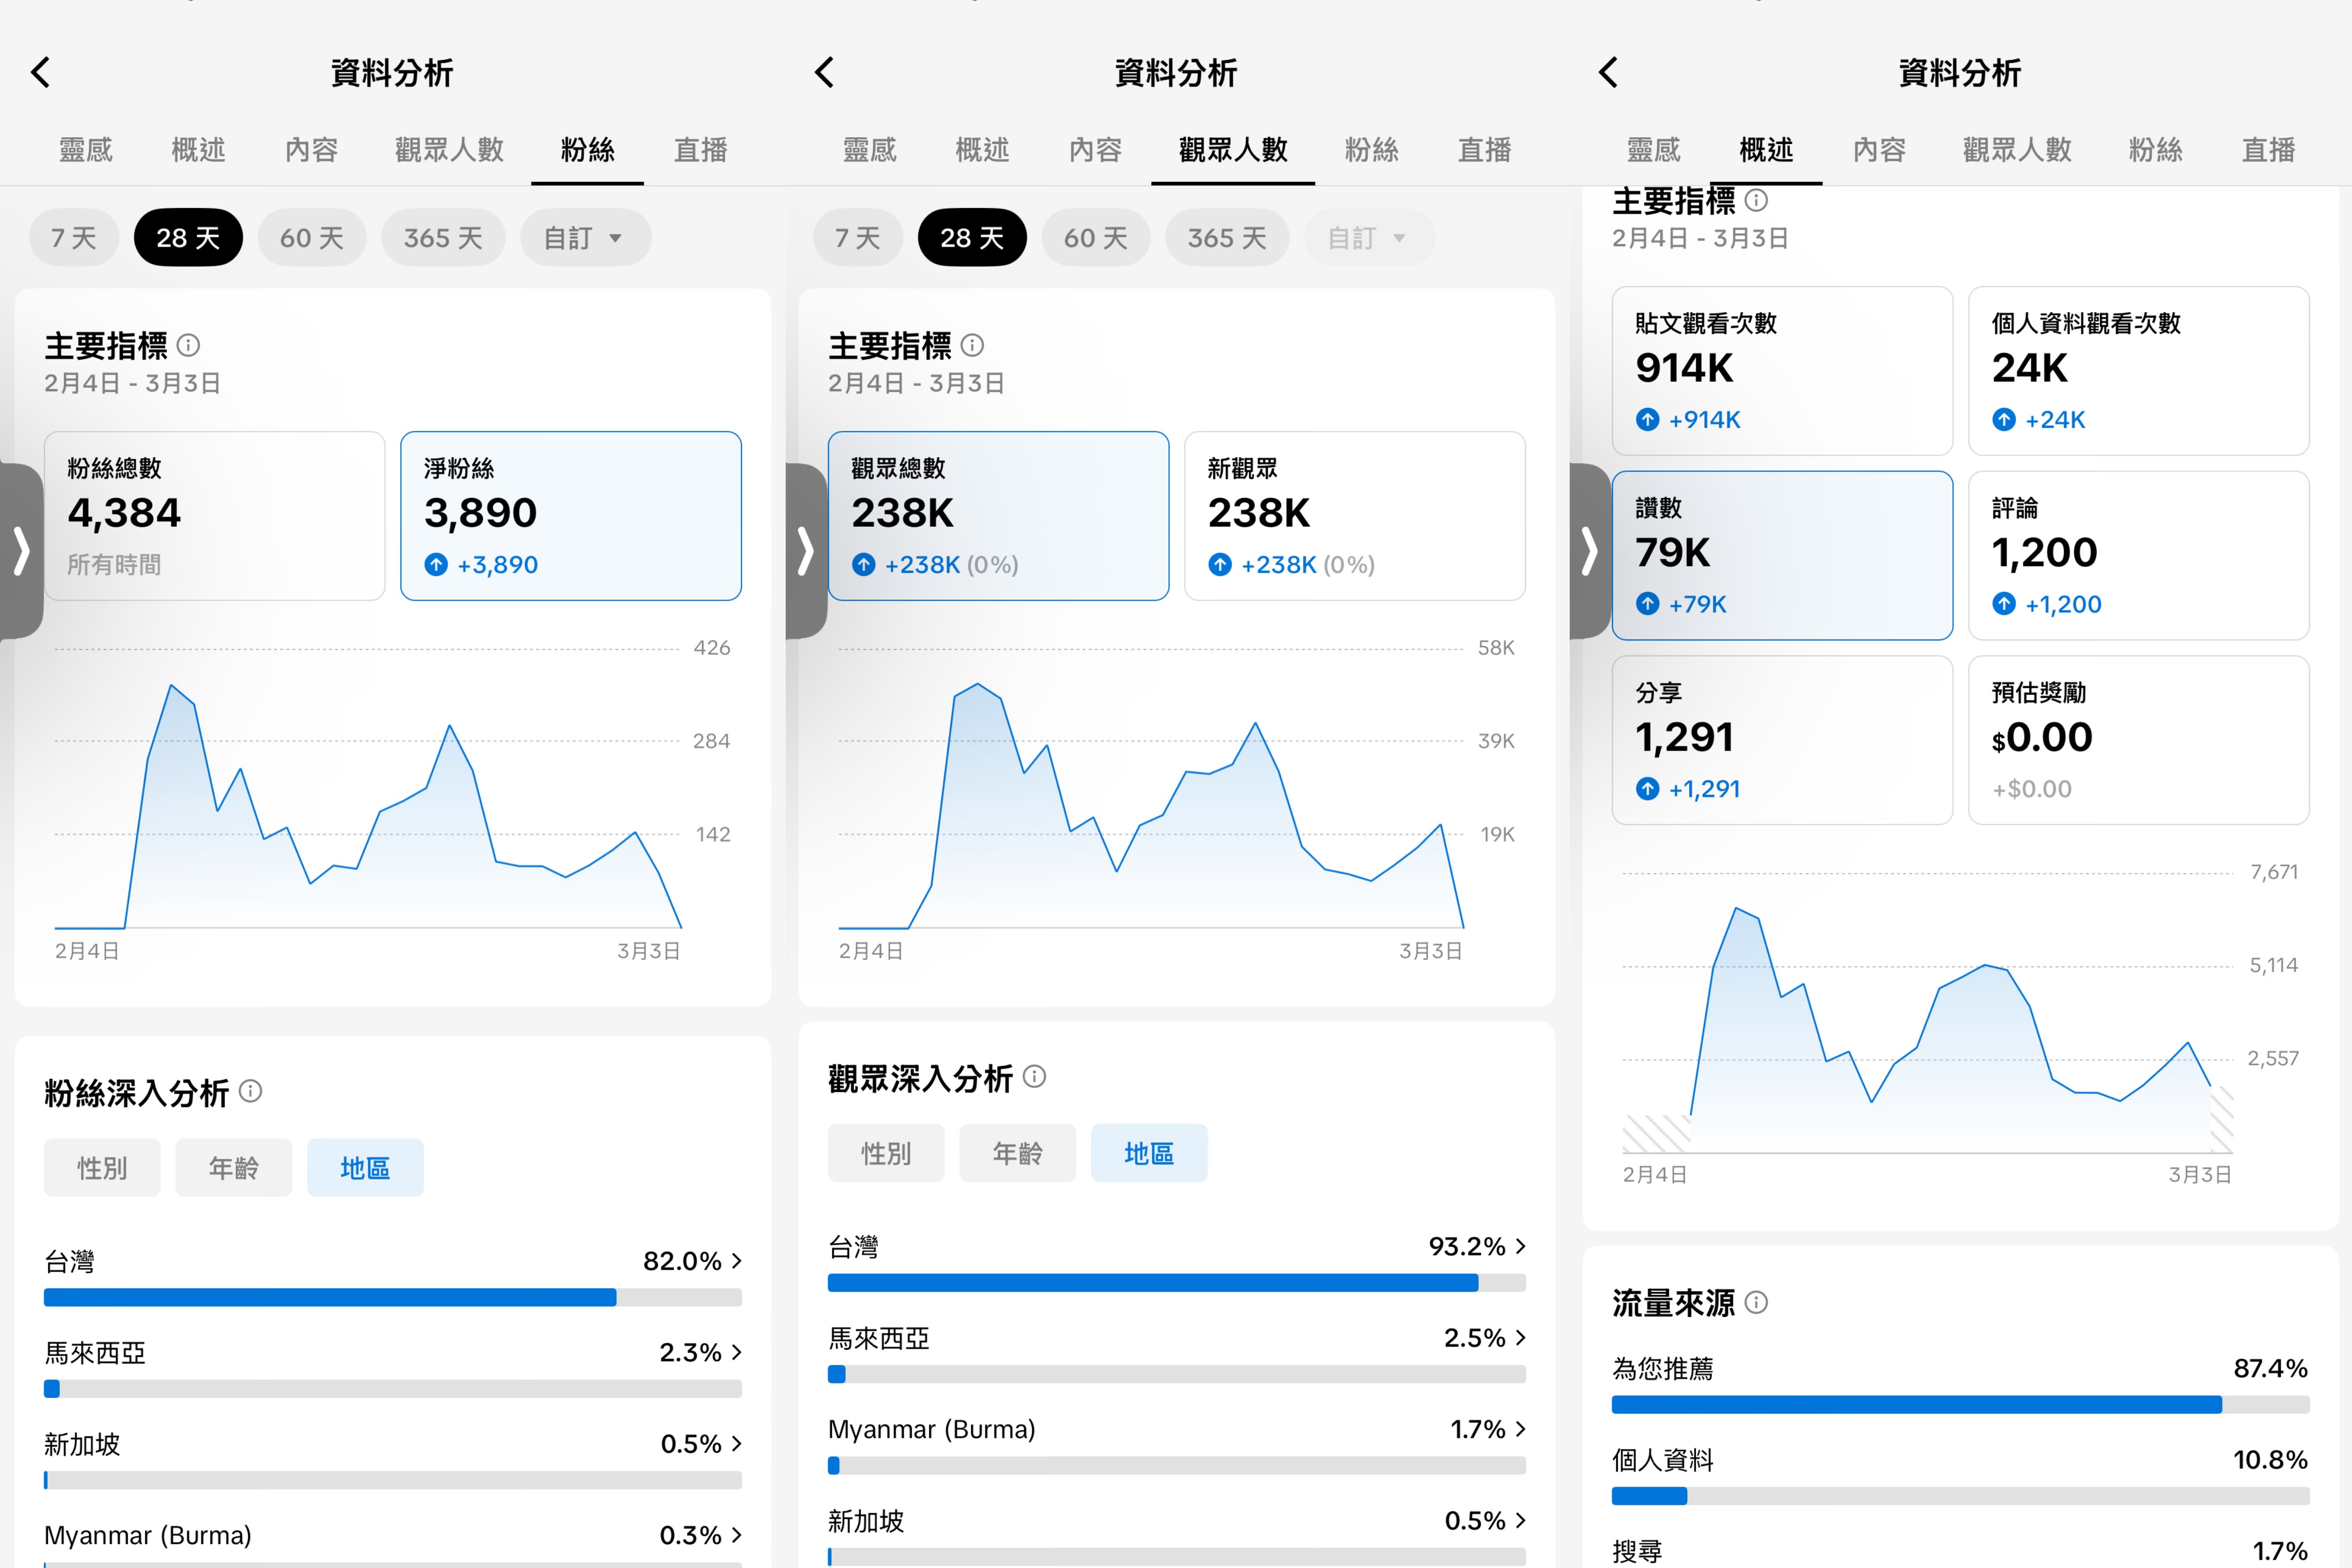Screen dimensions: 2352x1568
Task: Select 60 天 range in left panel
Action: [312, 238]
